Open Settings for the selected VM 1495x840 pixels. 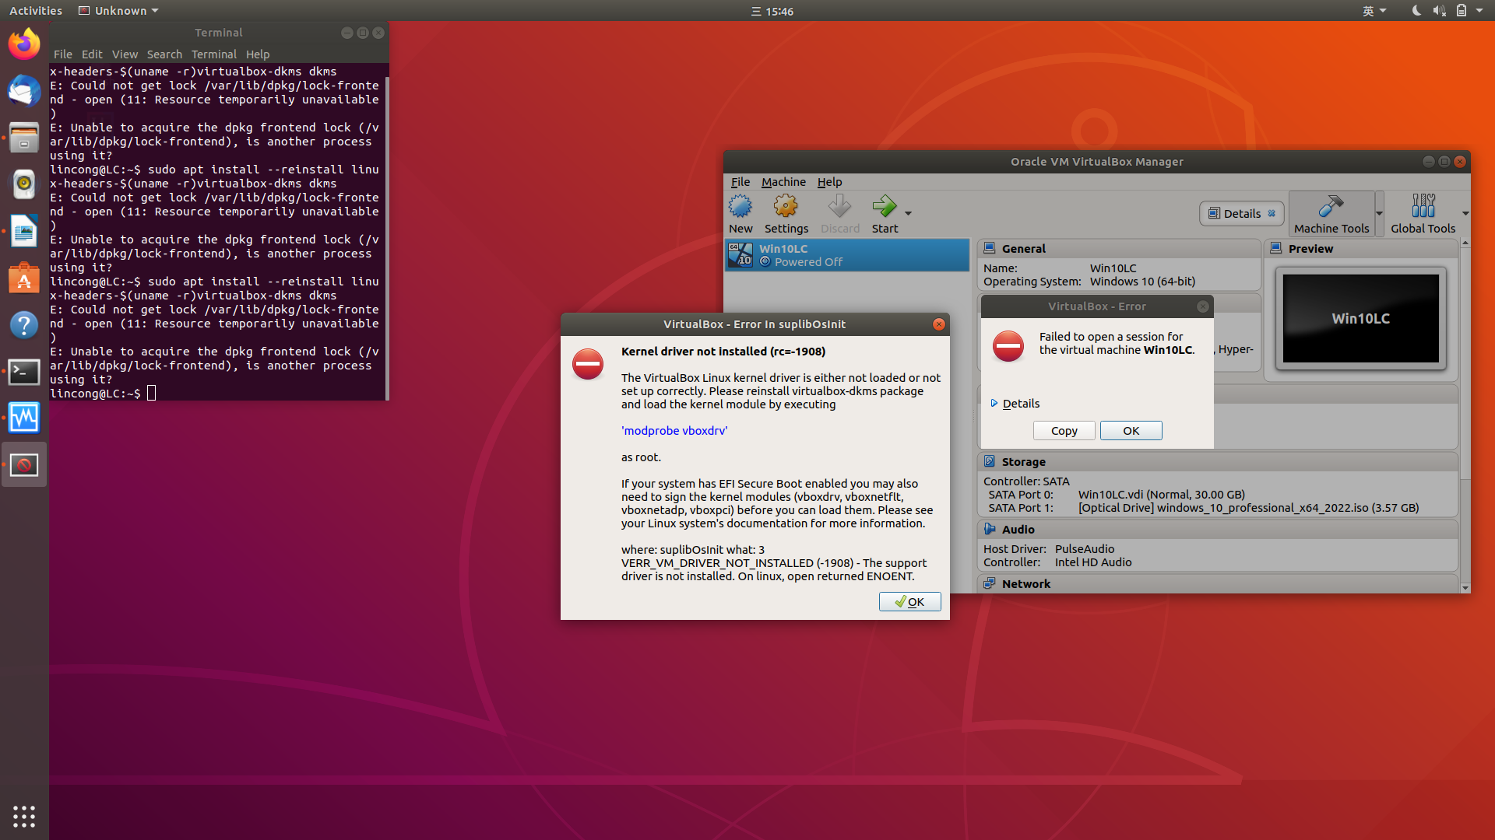(786, 212)
